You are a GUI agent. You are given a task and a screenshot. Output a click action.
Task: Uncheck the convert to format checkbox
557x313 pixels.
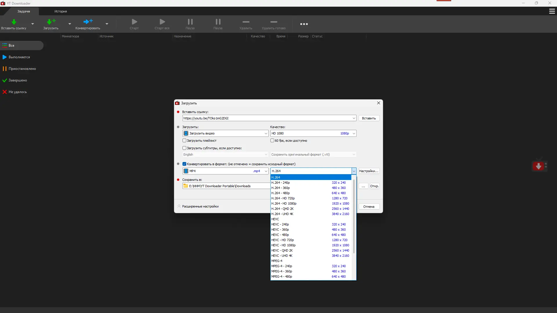tap(184, 164)
